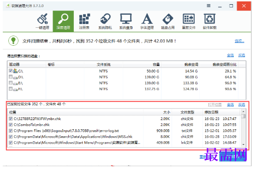Uncheck the C:\ drive checkbox
The height and width of the screenshot is (169, 256).
[11, 71]
